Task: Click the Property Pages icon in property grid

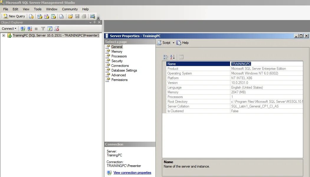Action: point(181,57)
